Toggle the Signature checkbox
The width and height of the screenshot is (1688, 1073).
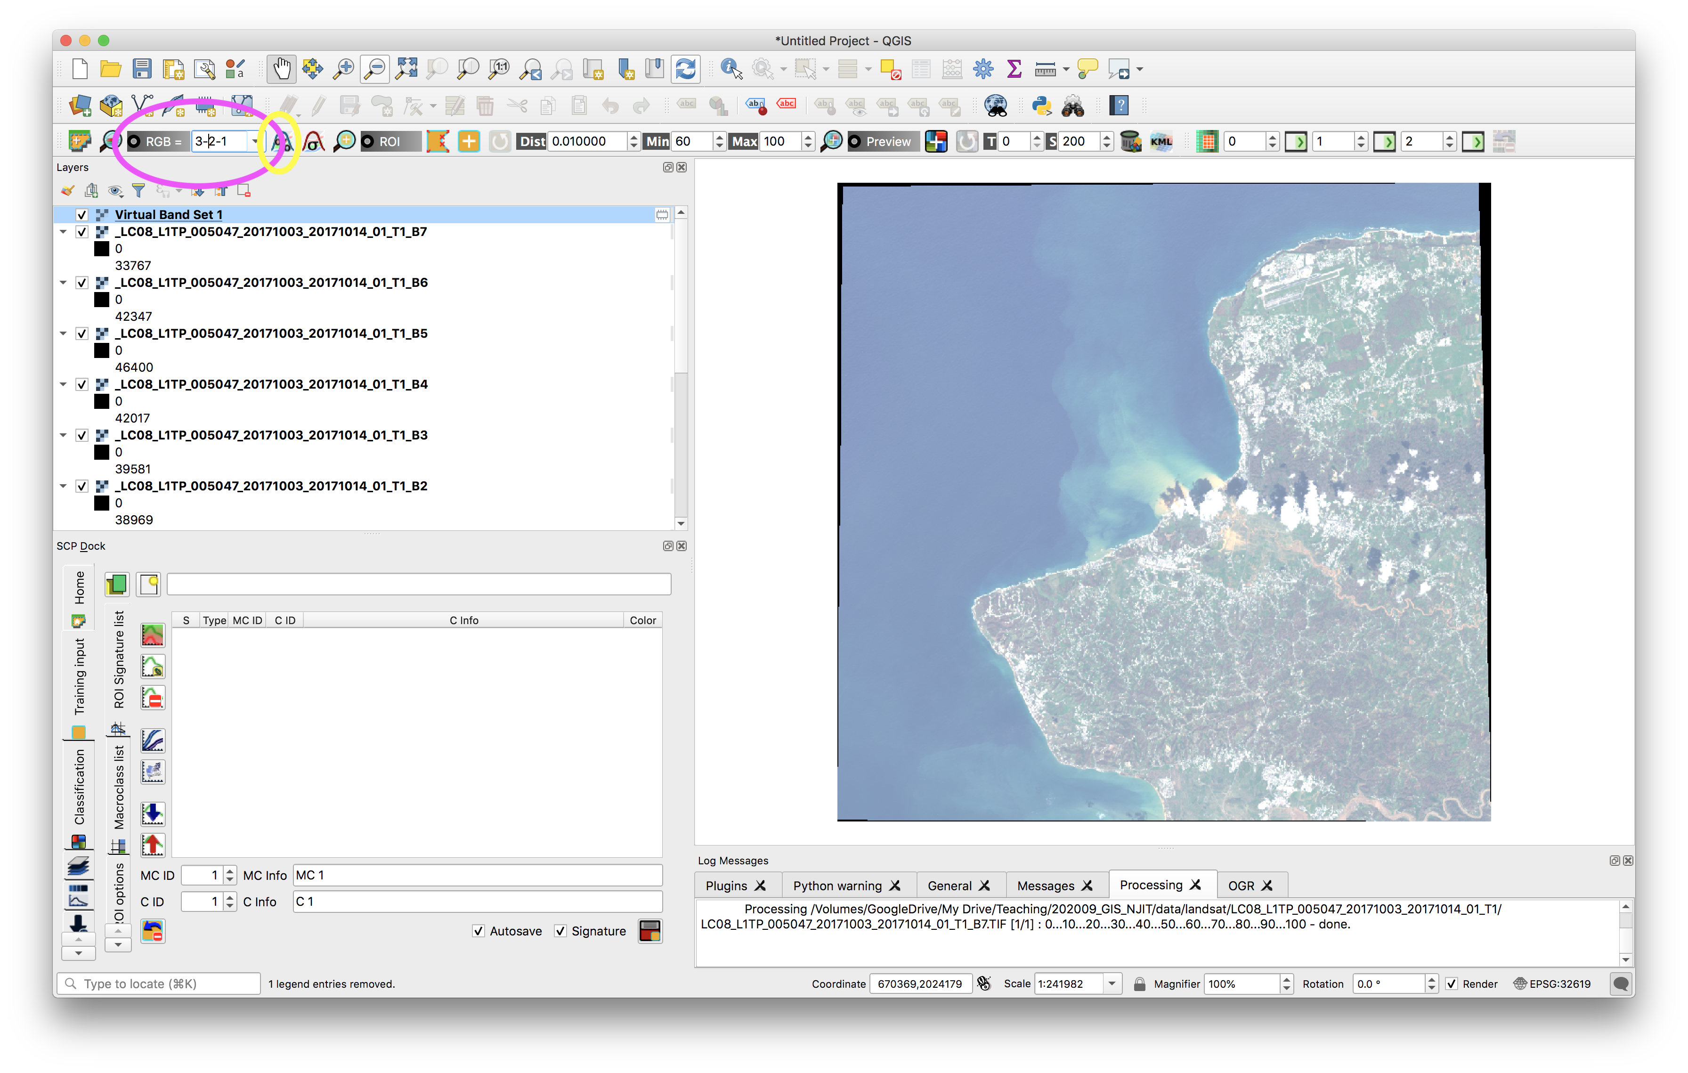560,931
